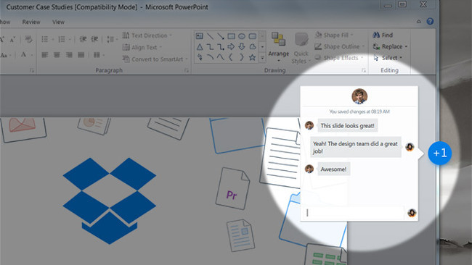Choose the Rounded Rectangle shape
The width and height of the screenshot is (472, 265).
tap(252, 36)
